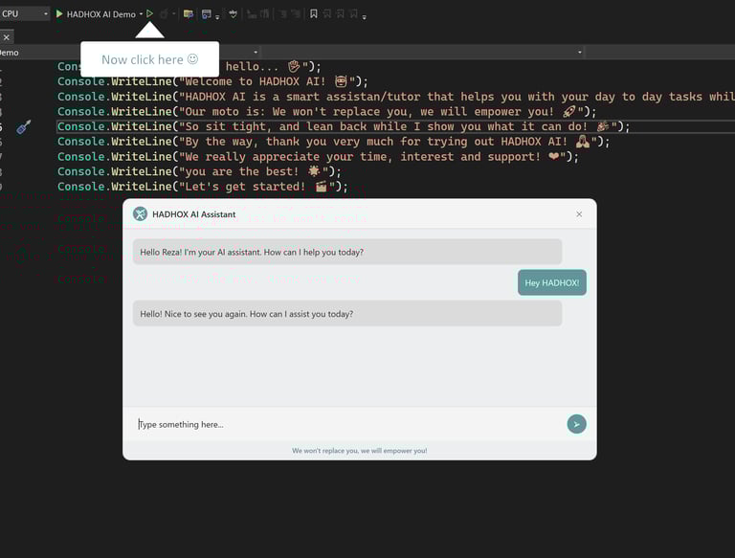Expand the middle navigation bar dropdown arrow
This screenshot has width=735, height=558.
(256, 52)
